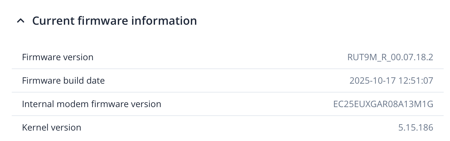Collapse the Current firmware information section
Viewport: 450px width, 141px height.
click(21, 21)
